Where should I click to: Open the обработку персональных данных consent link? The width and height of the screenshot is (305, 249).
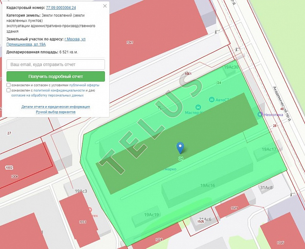click(47, 95)
